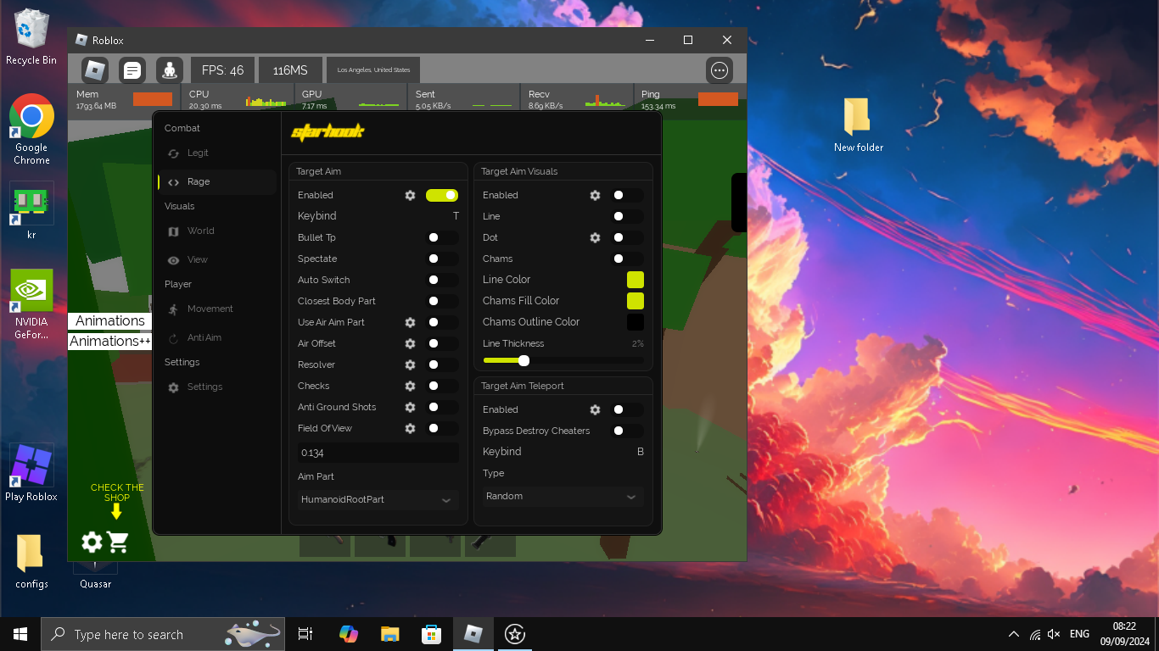1159x651 pixels.
Task: Turn on Auto Switch
Action: click(442, 280)
